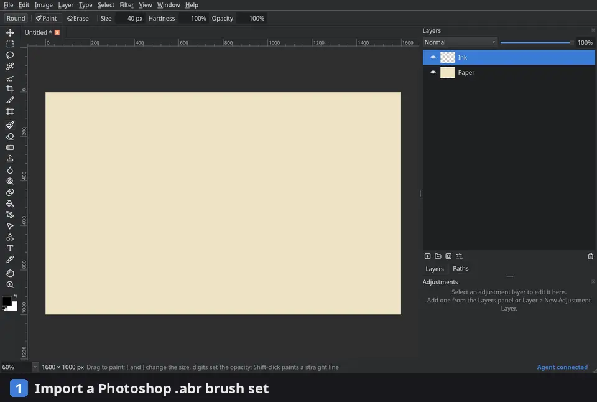Select the Paint Bucket tool
The image size is (597, 402).
[x=10, y=203]
